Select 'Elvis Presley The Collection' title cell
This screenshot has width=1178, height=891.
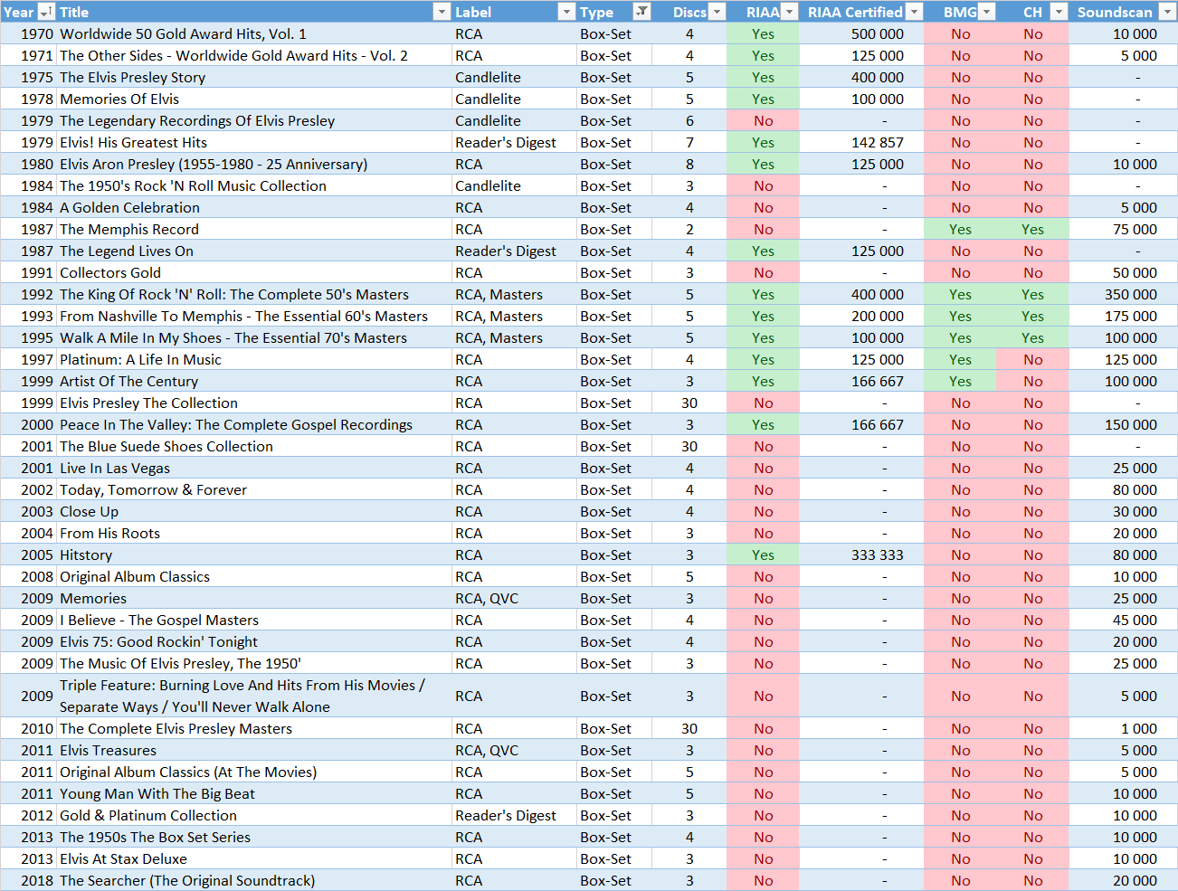point(254,403)
